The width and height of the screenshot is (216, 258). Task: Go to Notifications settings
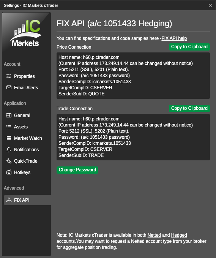pos(26,150)
